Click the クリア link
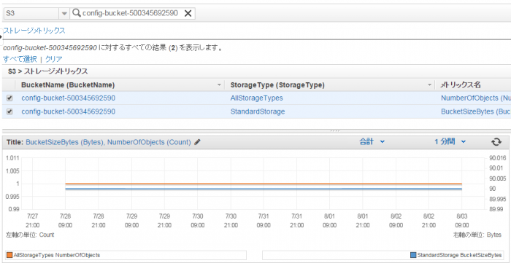Screen dimensions: 511x263 coord(54,59)
